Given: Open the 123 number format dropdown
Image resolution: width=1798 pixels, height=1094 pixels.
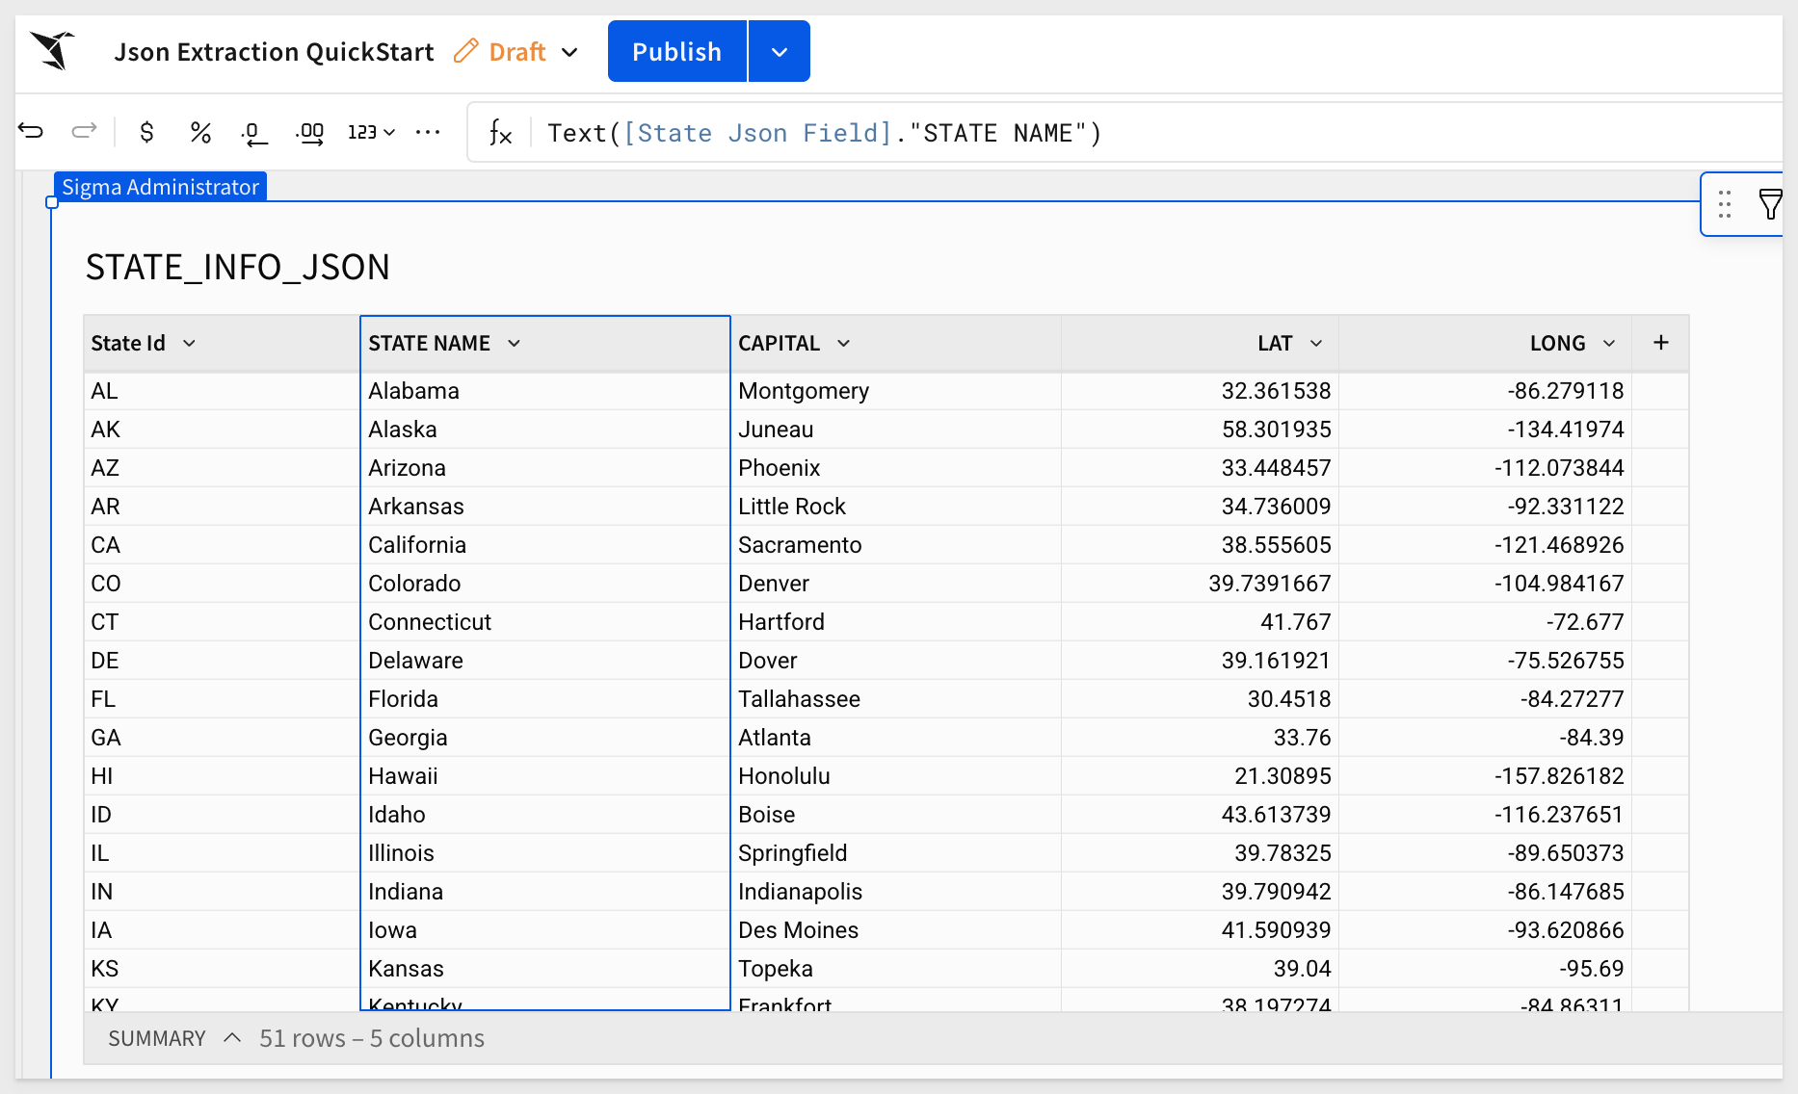Looking at the screenshot, I should coord(371,132).
